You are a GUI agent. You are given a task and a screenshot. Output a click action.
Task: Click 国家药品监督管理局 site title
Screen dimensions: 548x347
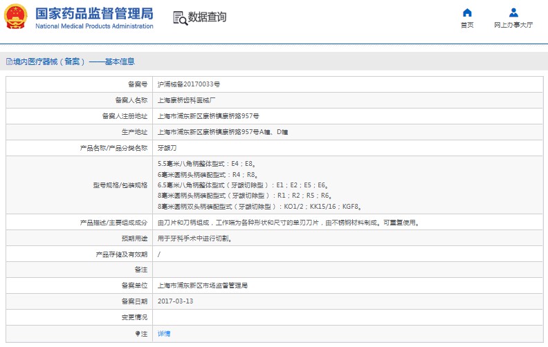pos(94,14)
